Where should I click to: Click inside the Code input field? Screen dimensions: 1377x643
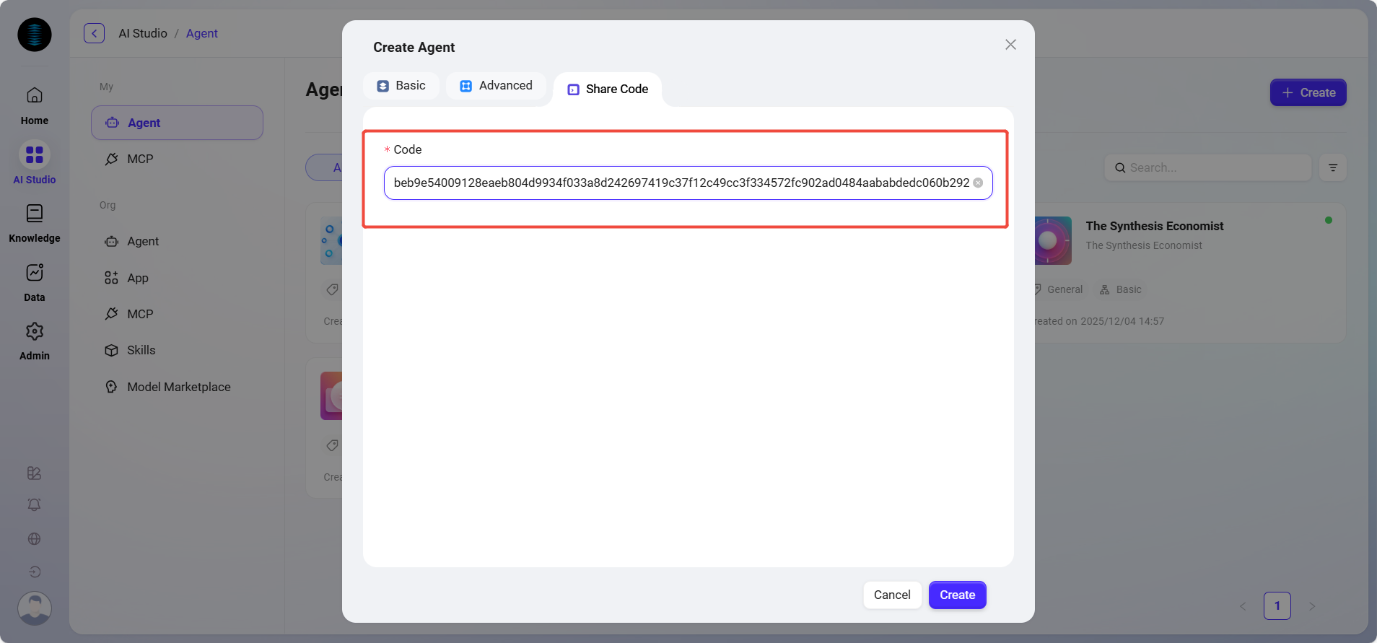(678, 183)
